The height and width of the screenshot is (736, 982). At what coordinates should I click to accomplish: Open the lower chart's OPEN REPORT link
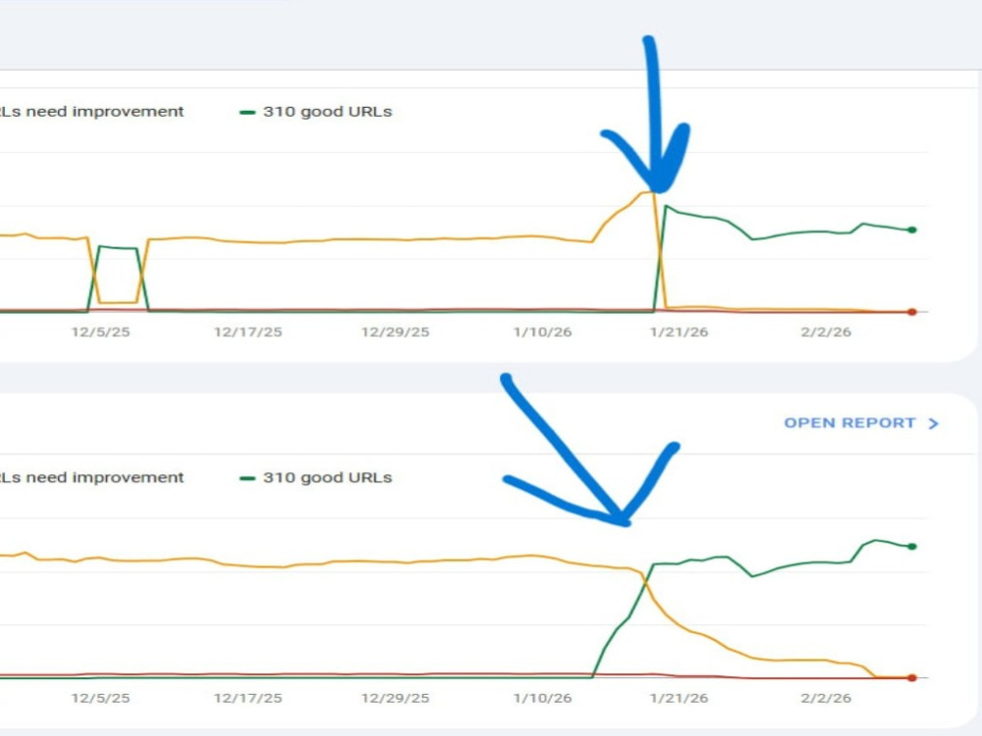pos(861,423)
